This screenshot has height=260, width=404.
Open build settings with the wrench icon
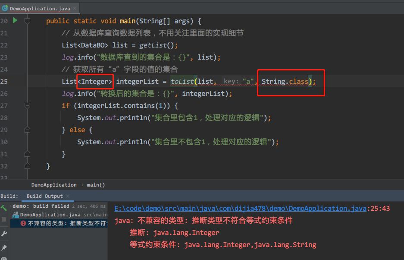pos(4,234)
